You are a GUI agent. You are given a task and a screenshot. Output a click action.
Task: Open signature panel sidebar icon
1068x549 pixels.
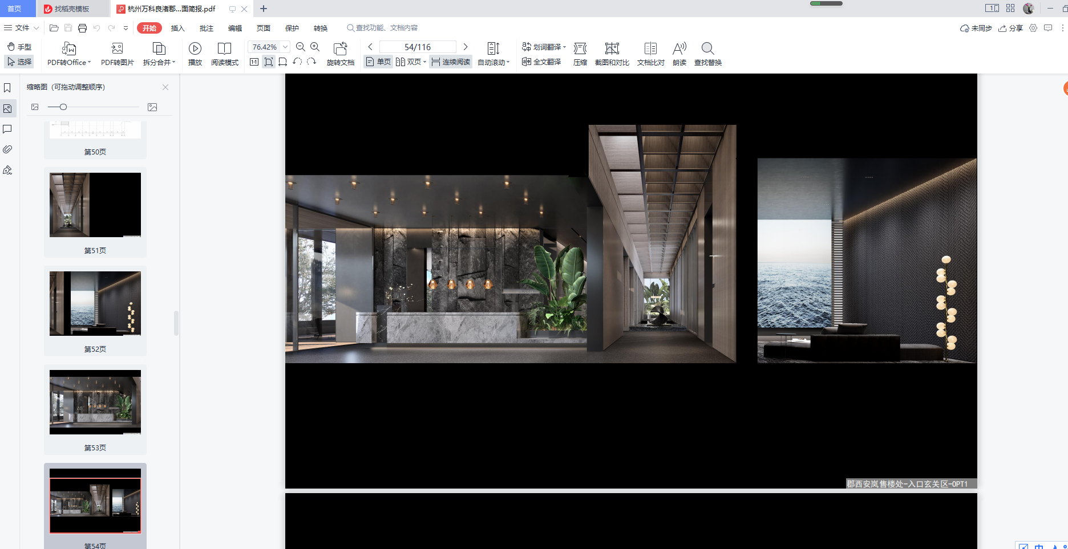(x=7, y=170)
